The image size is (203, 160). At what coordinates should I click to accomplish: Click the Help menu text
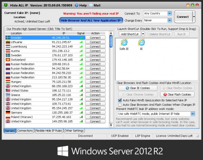(x=83, y=5)
